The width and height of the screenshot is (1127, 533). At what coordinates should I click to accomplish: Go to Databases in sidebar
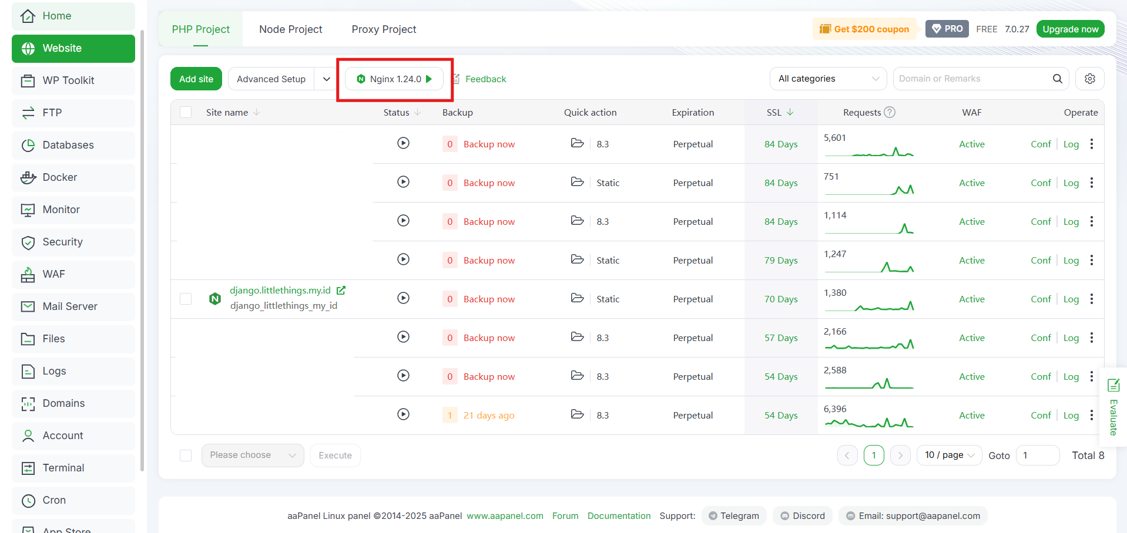[x=73, y=145]
